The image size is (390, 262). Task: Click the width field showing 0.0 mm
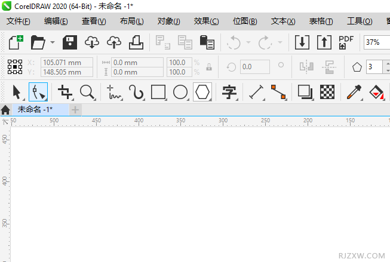(x=137, y=63)
